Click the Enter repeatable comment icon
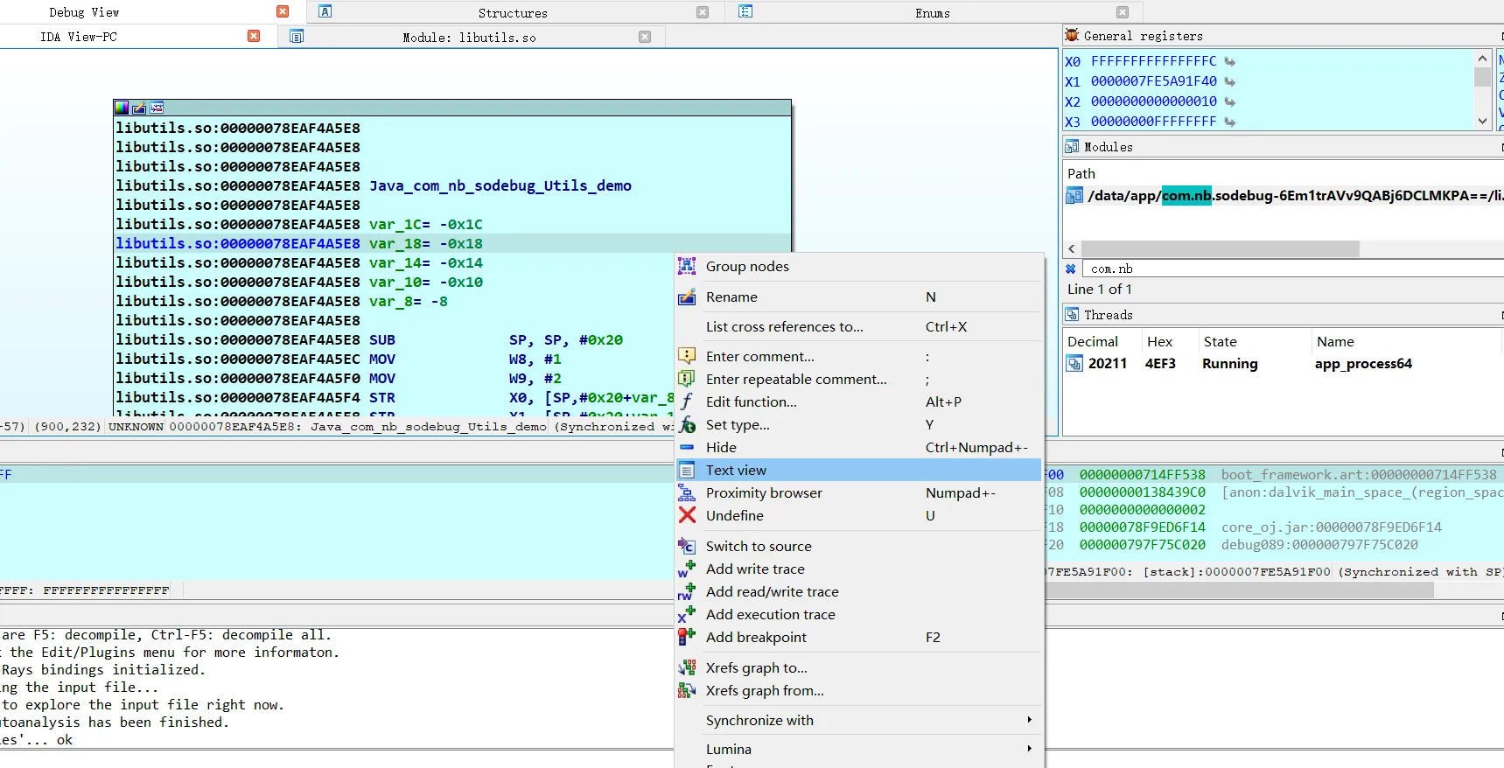1504x768 pixels. pos(688,379)
